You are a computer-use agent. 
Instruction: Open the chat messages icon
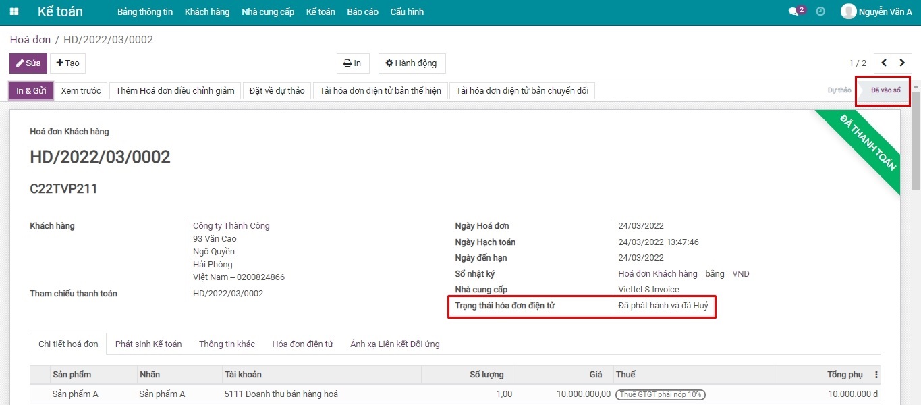793,12
